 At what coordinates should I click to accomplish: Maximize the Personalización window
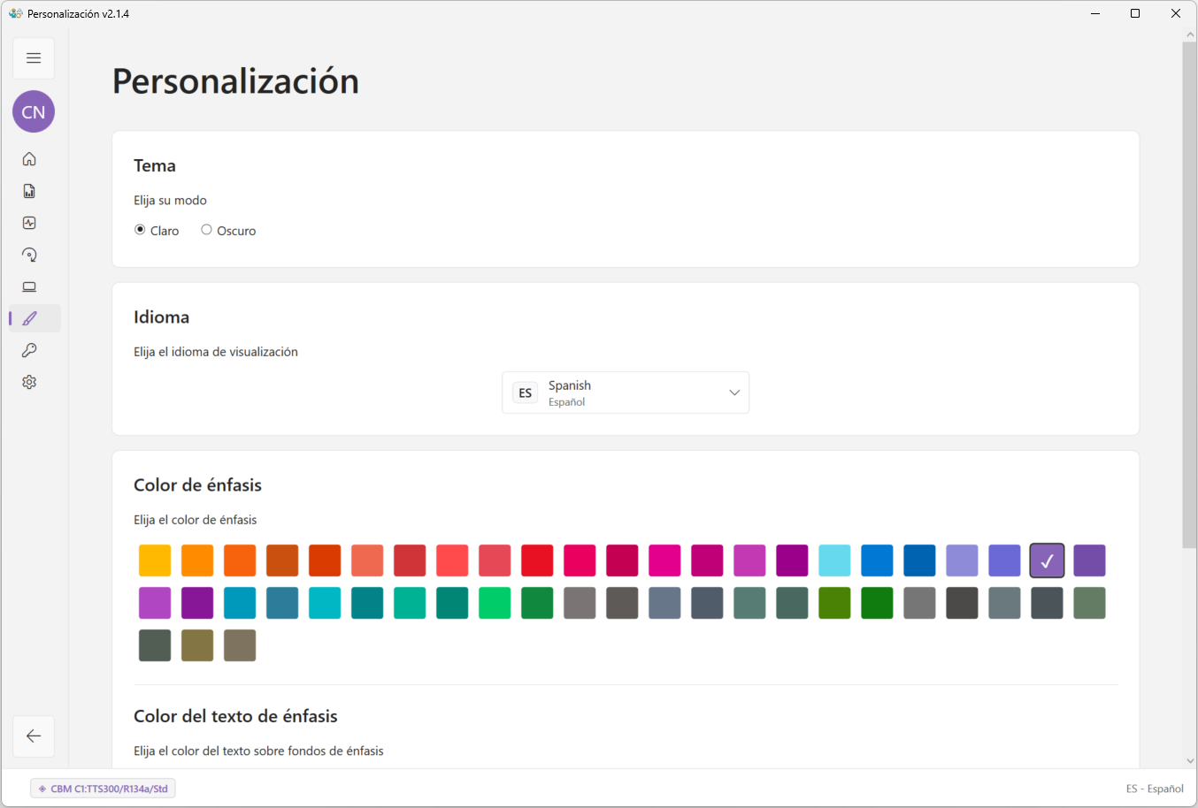point(1135,13)
